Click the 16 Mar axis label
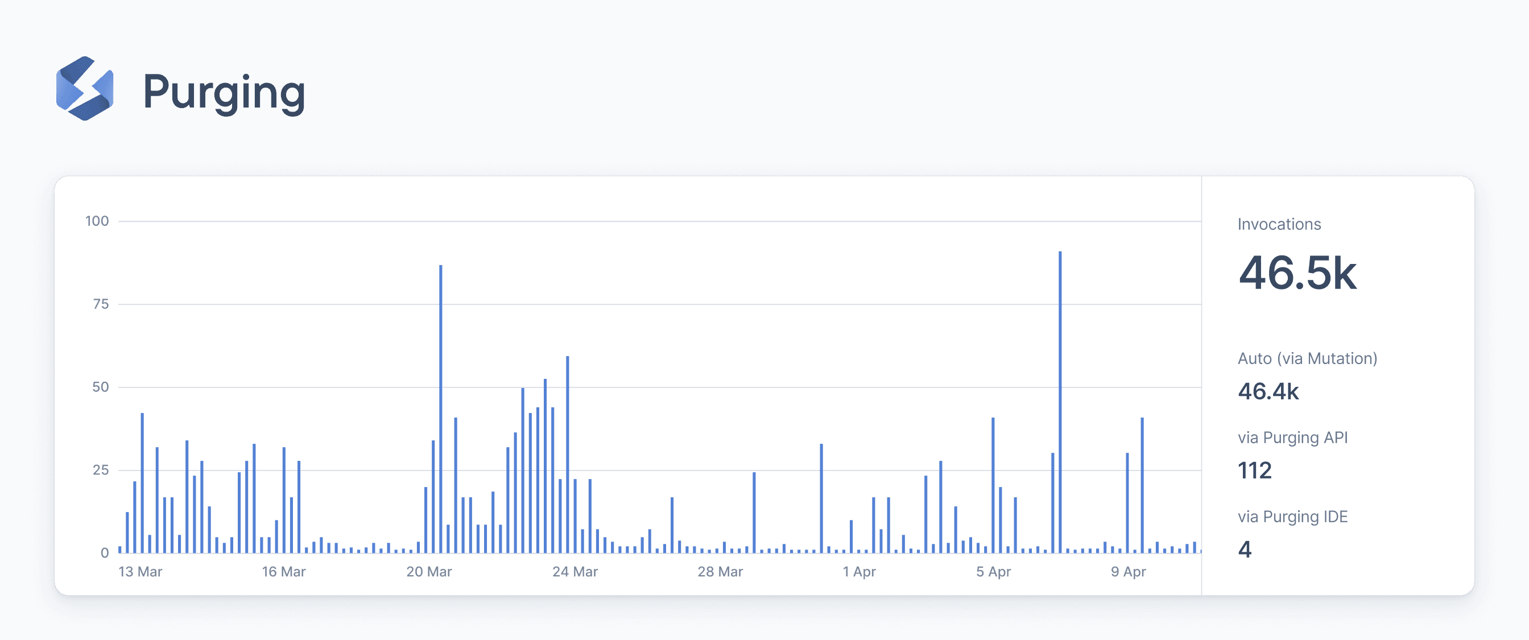 click(284, 572)
